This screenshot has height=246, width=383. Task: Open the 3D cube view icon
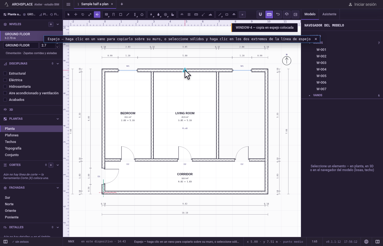[287, 14]
